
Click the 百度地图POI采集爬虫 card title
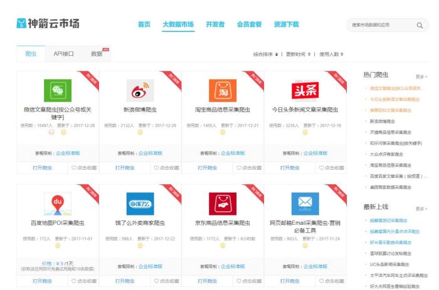click(58, 223)
